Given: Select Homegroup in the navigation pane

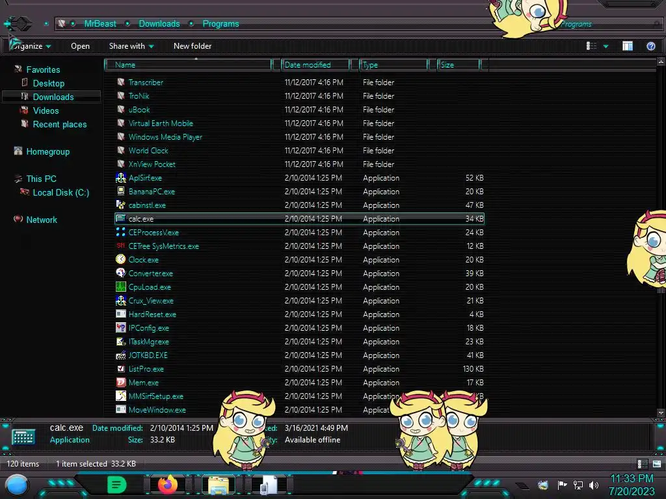Looking at the screenshot, I should tap(47, 151).
